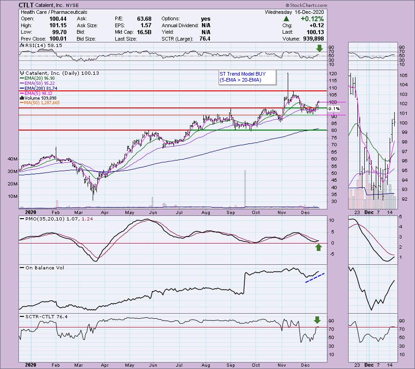Screen dimensions: 415x369
Task: Click the Options value yes
Action: click(x=206, y=19)
